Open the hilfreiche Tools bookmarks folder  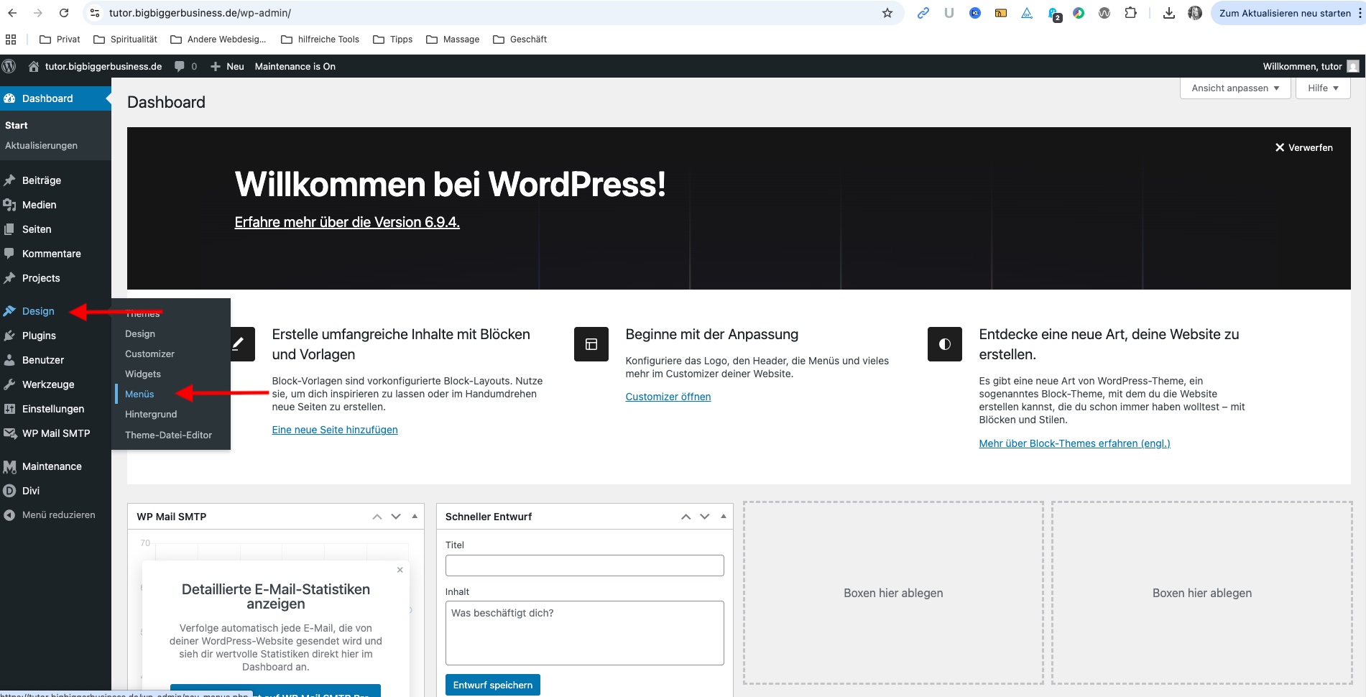coord(320,40)
